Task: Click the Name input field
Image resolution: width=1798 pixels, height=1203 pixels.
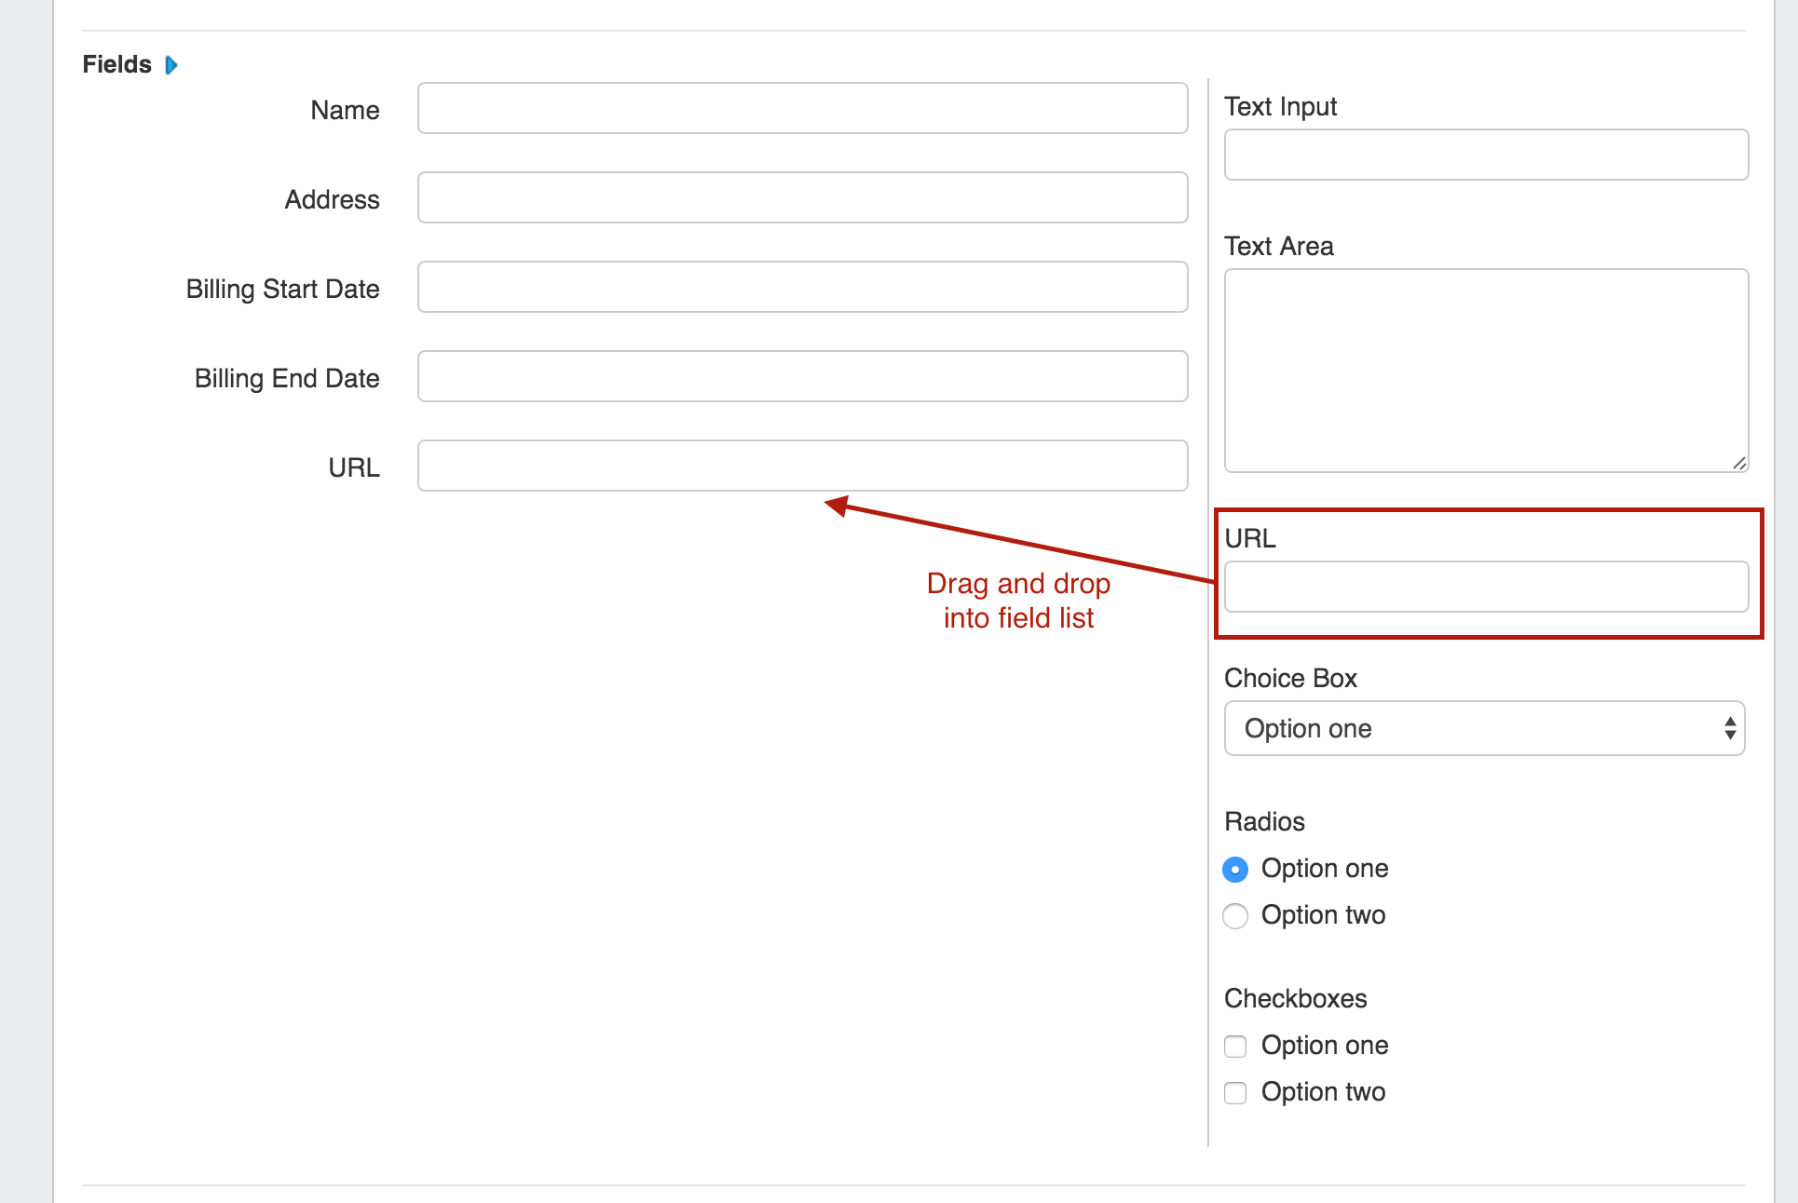Action: (x=802, y=109)
